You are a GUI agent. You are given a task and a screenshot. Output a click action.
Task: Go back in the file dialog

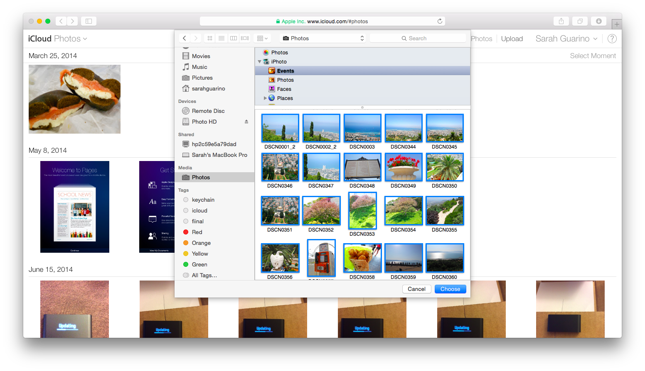coord(185,38)
